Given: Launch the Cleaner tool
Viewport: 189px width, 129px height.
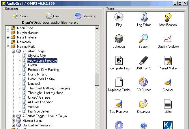Looking at the screenshot, I should pos(168,84).
